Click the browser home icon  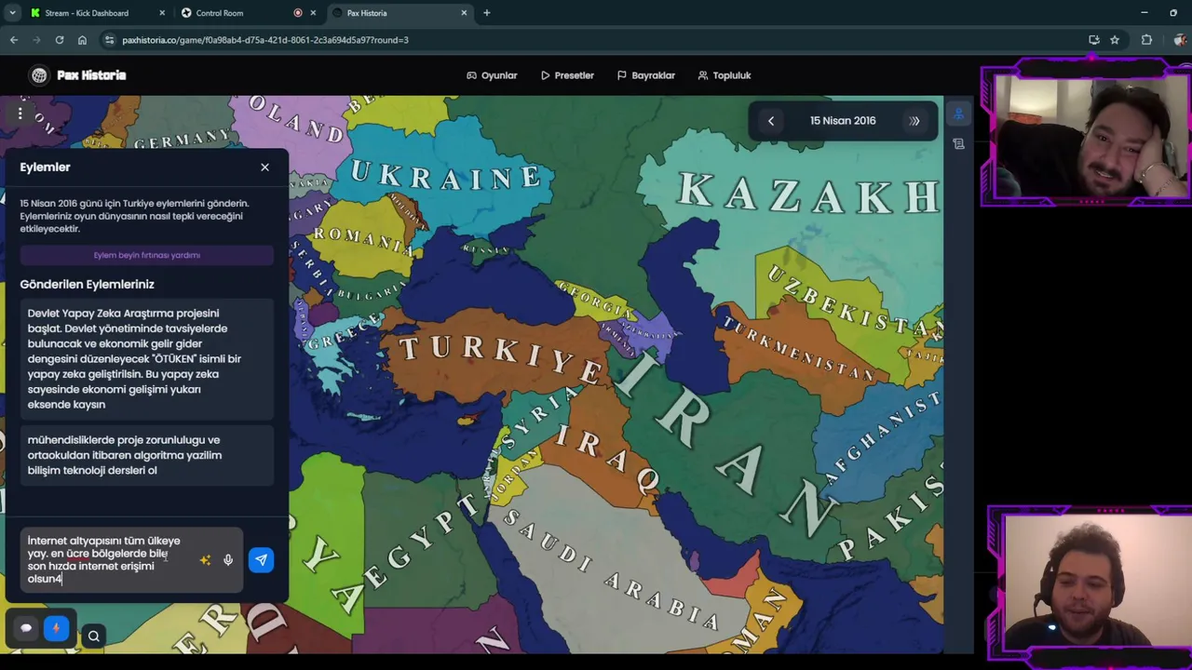click(x=82, y=40)
